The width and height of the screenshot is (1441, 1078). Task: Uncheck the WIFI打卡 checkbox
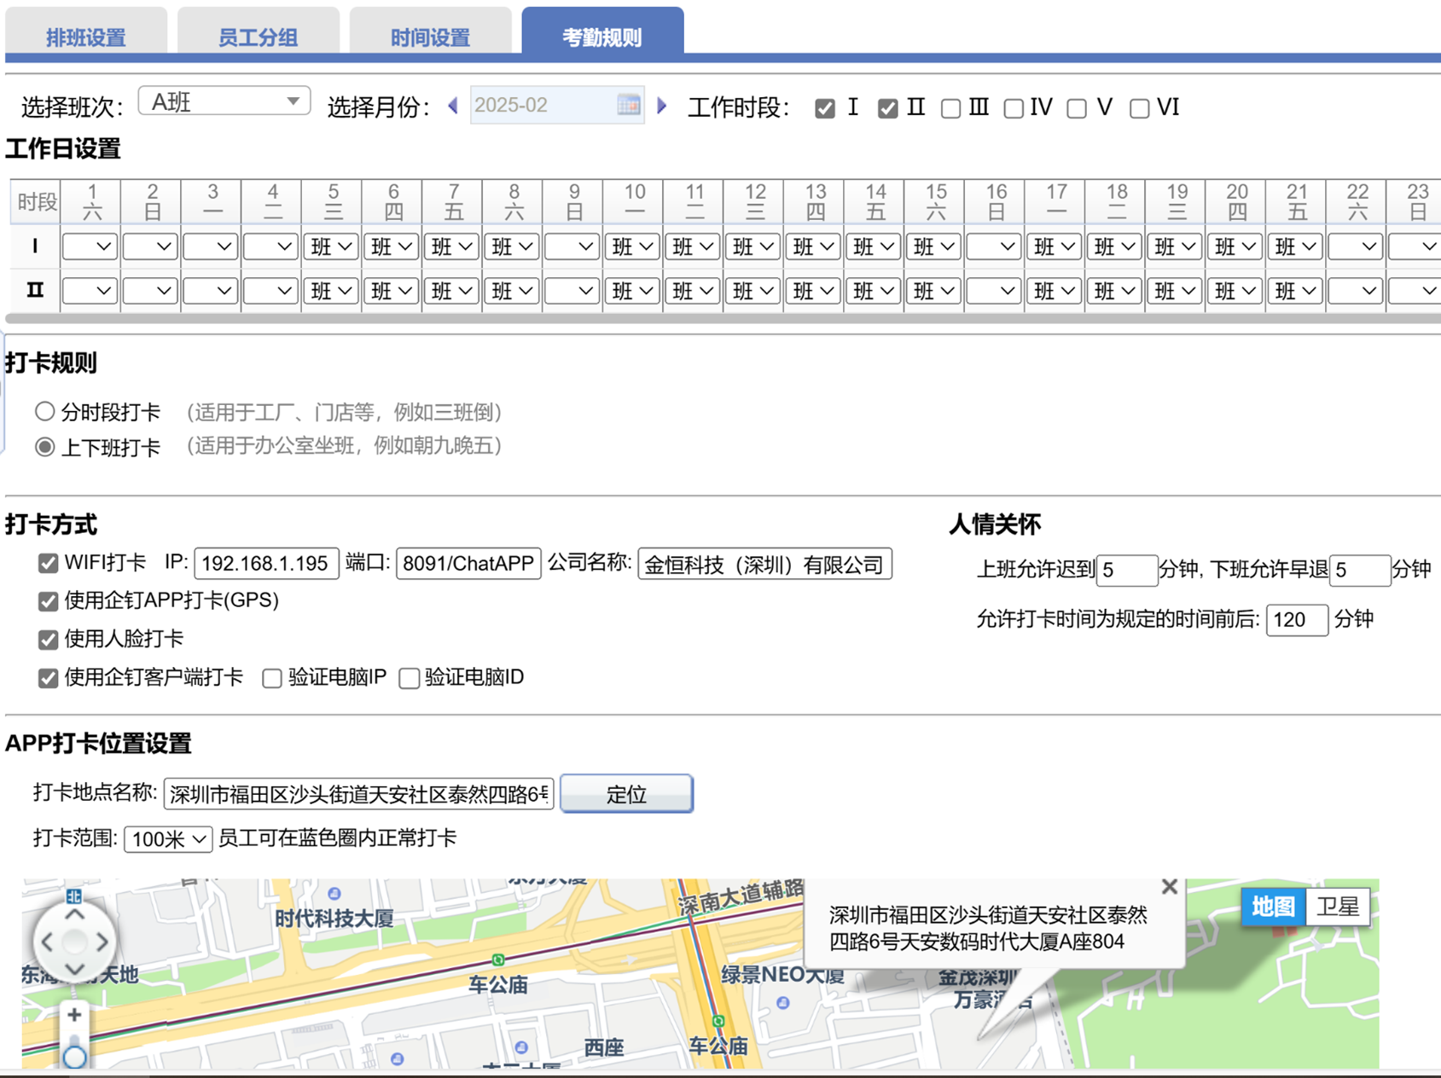click(48, 564)
